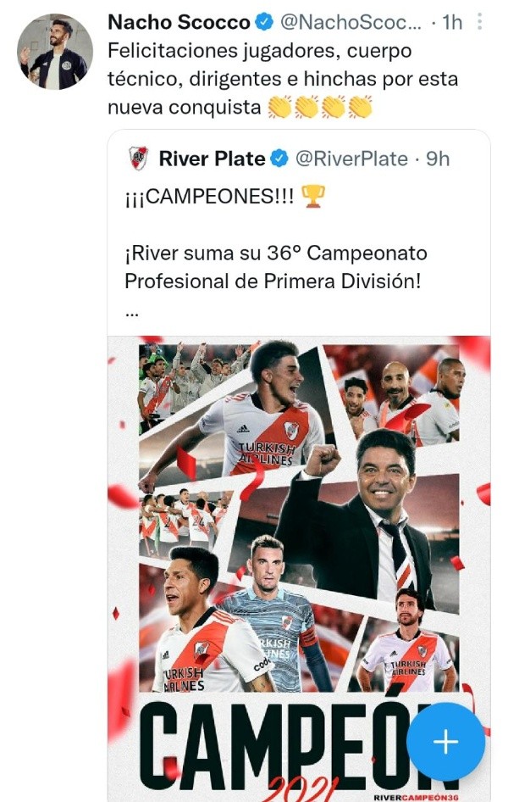Click the 1h tweet timestamp
Image resolution: width=508 pixels, height=802 pixels.
point(453,23)
